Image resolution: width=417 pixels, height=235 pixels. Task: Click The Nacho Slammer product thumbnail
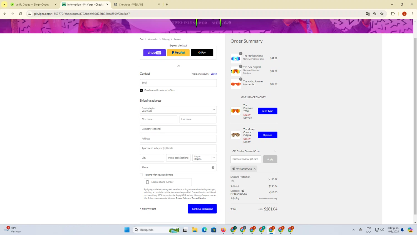click(235, 84)
